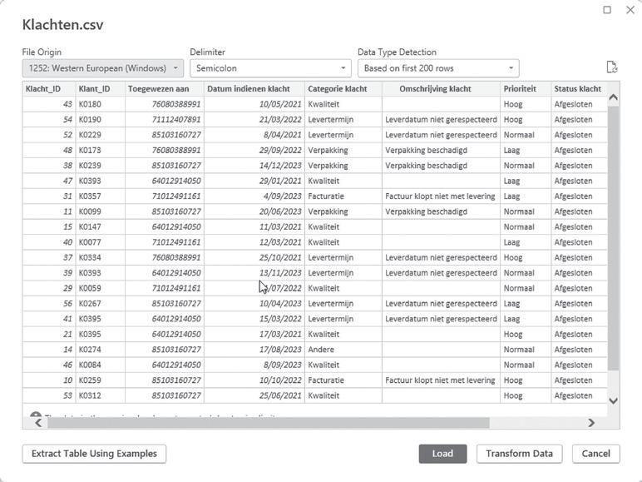
Task: Click the Load button
Action: [442, 454]
